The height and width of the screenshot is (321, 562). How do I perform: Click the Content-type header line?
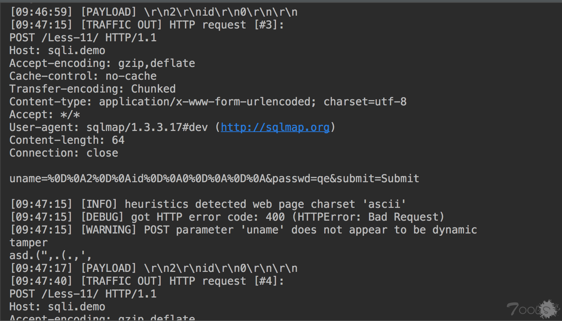[x=208, y=102]
